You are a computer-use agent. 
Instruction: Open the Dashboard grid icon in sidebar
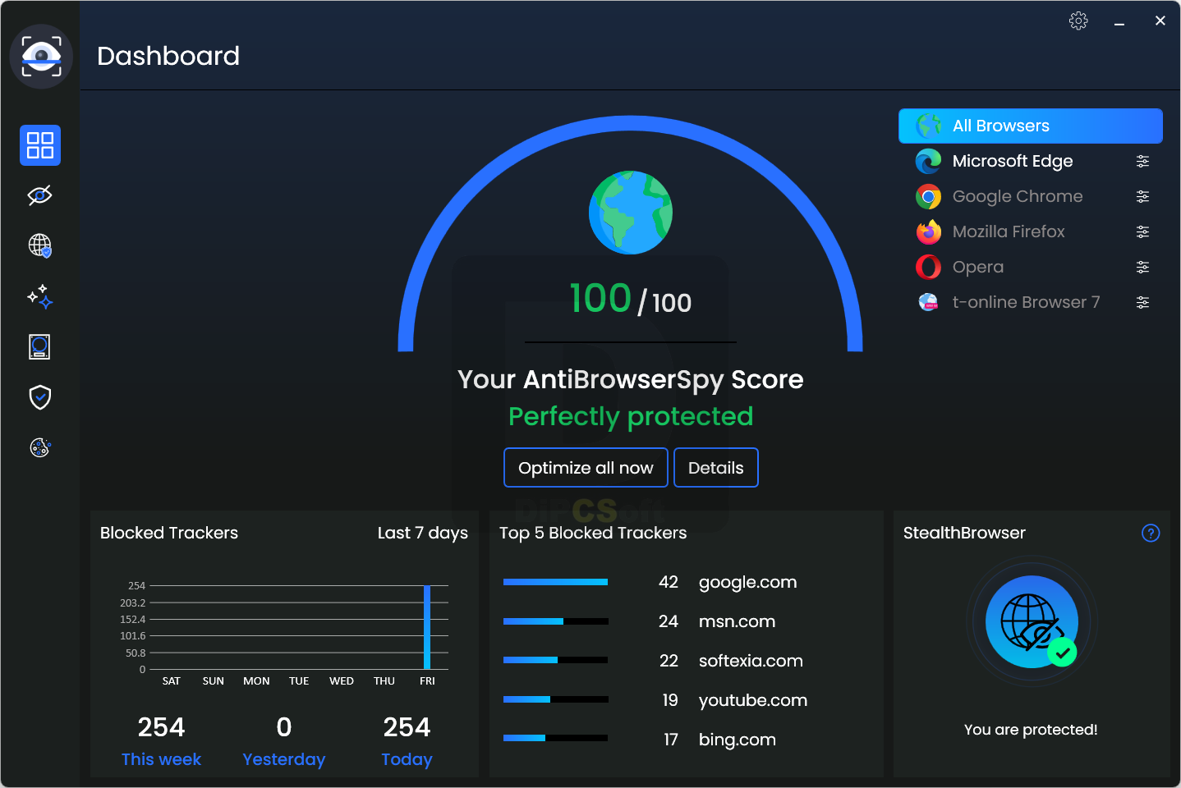tap(40, 145)
